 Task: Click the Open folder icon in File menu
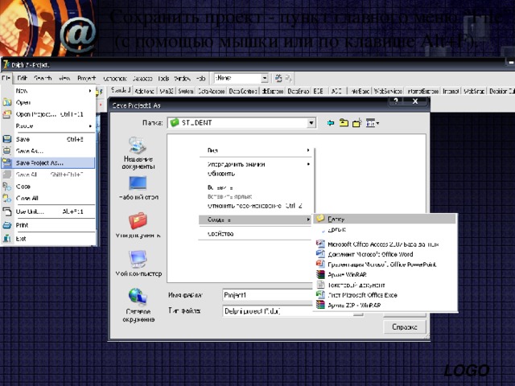coord(6,103)
